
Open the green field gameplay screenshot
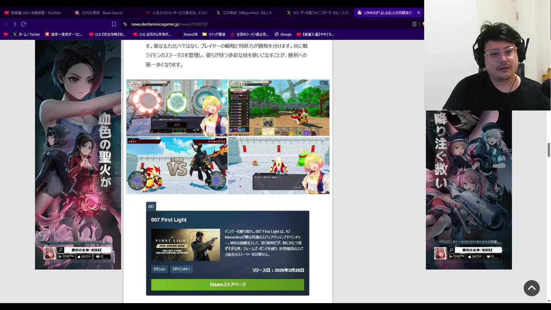coord(279,108)
